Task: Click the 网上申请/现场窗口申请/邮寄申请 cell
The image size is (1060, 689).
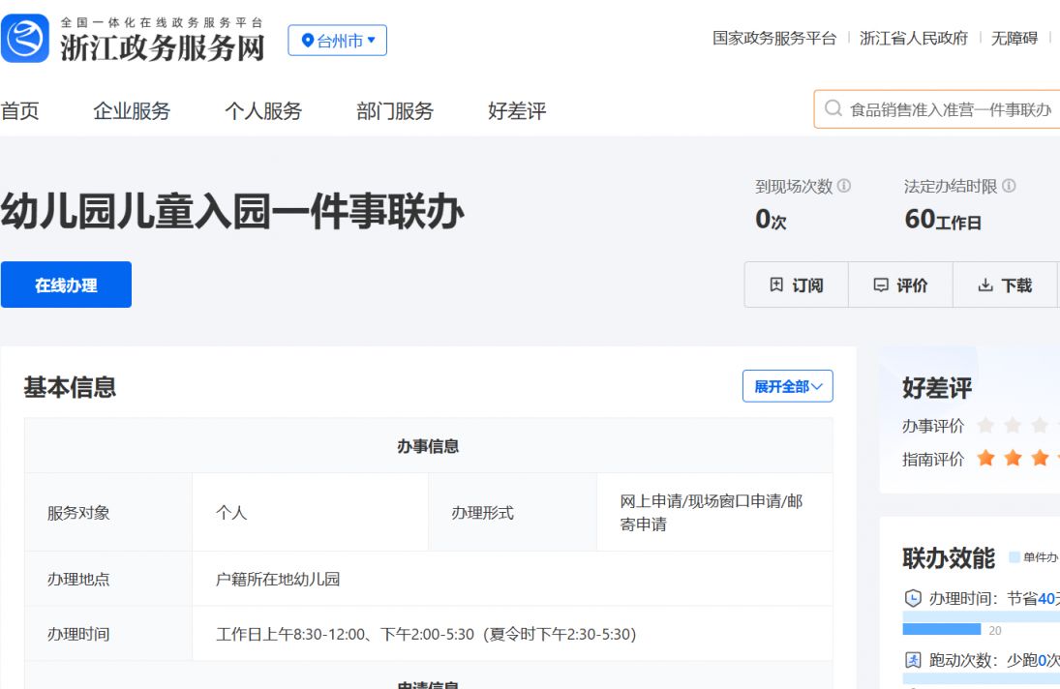Action: (714, 513)
